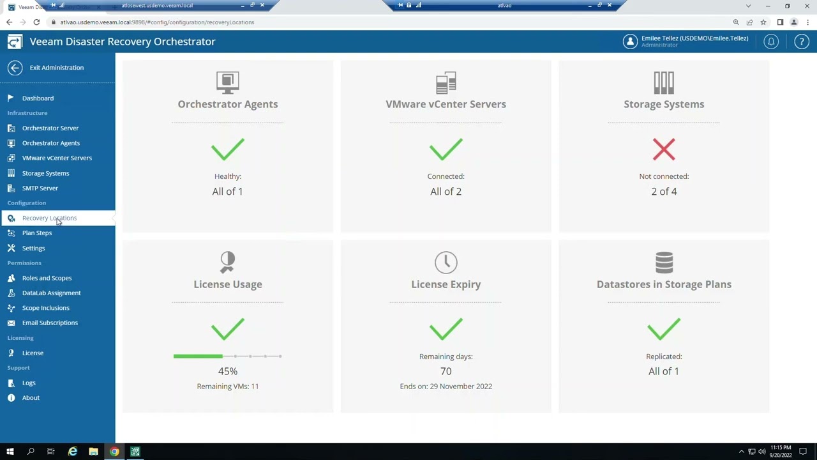Click '2 of 4' not connected count
This screenshot has height=460, width=817.
pos(664,192)
